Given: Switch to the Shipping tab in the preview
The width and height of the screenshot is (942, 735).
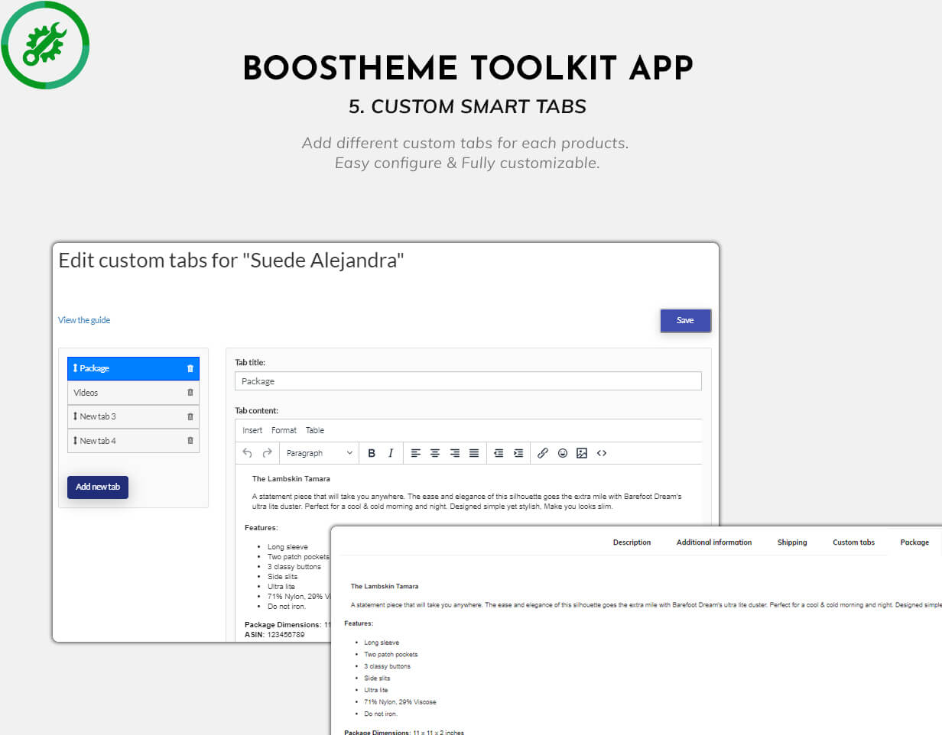Looking at the screenshot, I should [792, 542].
